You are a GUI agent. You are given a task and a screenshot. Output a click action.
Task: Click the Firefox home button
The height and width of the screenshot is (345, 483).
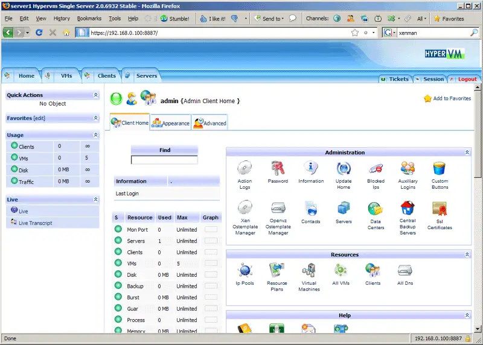(66, 33)
